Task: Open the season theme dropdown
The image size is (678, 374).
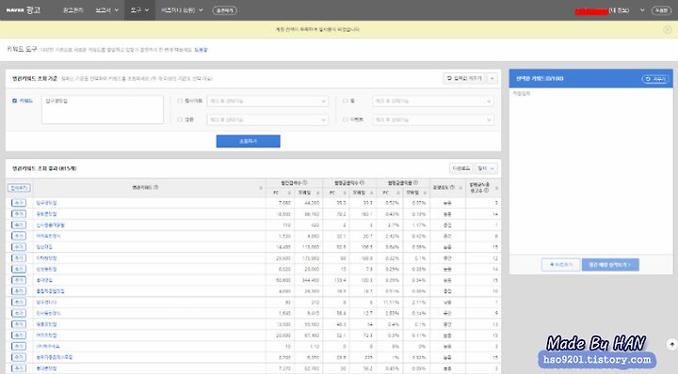Action: point(433,120)
